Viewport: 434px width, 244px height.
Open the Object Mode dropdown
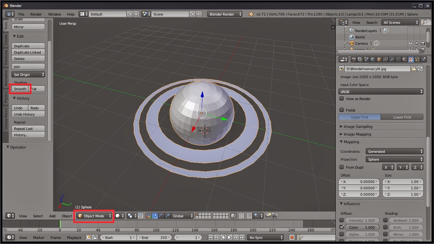(95, 216)
